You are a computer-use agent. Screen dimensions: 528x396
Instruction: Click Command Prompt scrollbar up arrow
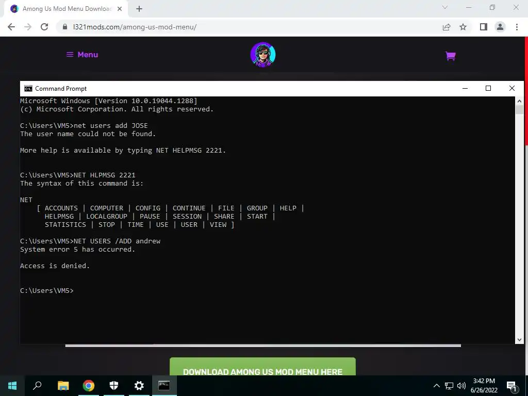(x=519, y=100)
